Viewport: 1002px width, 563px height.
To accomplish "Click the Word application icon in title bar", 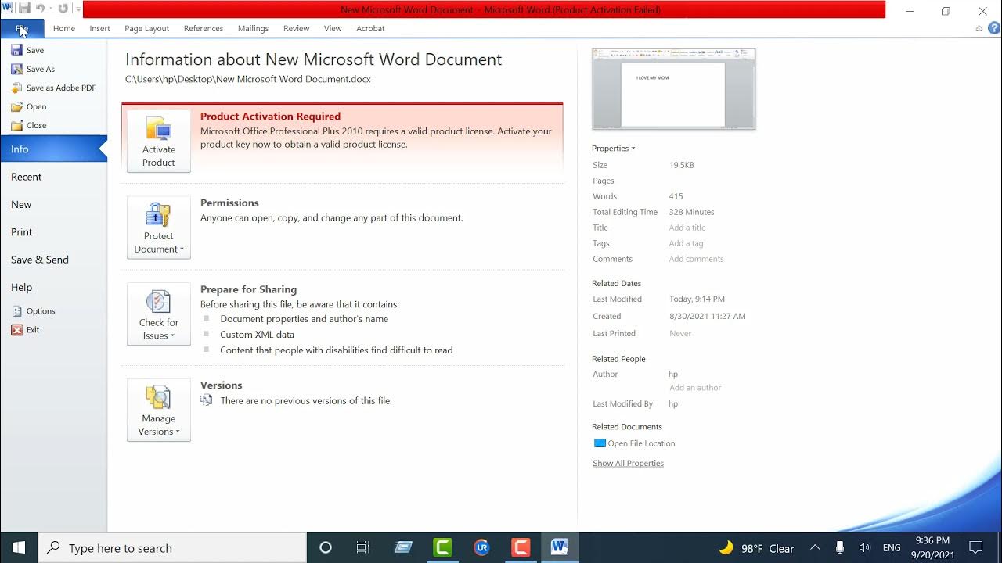I will (7, 8).
